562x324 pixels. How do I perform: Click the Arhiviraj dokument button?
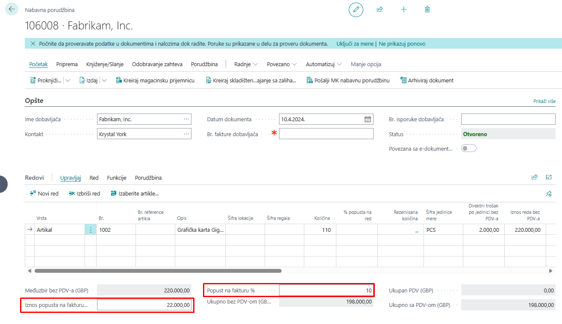tap(427, 80)
